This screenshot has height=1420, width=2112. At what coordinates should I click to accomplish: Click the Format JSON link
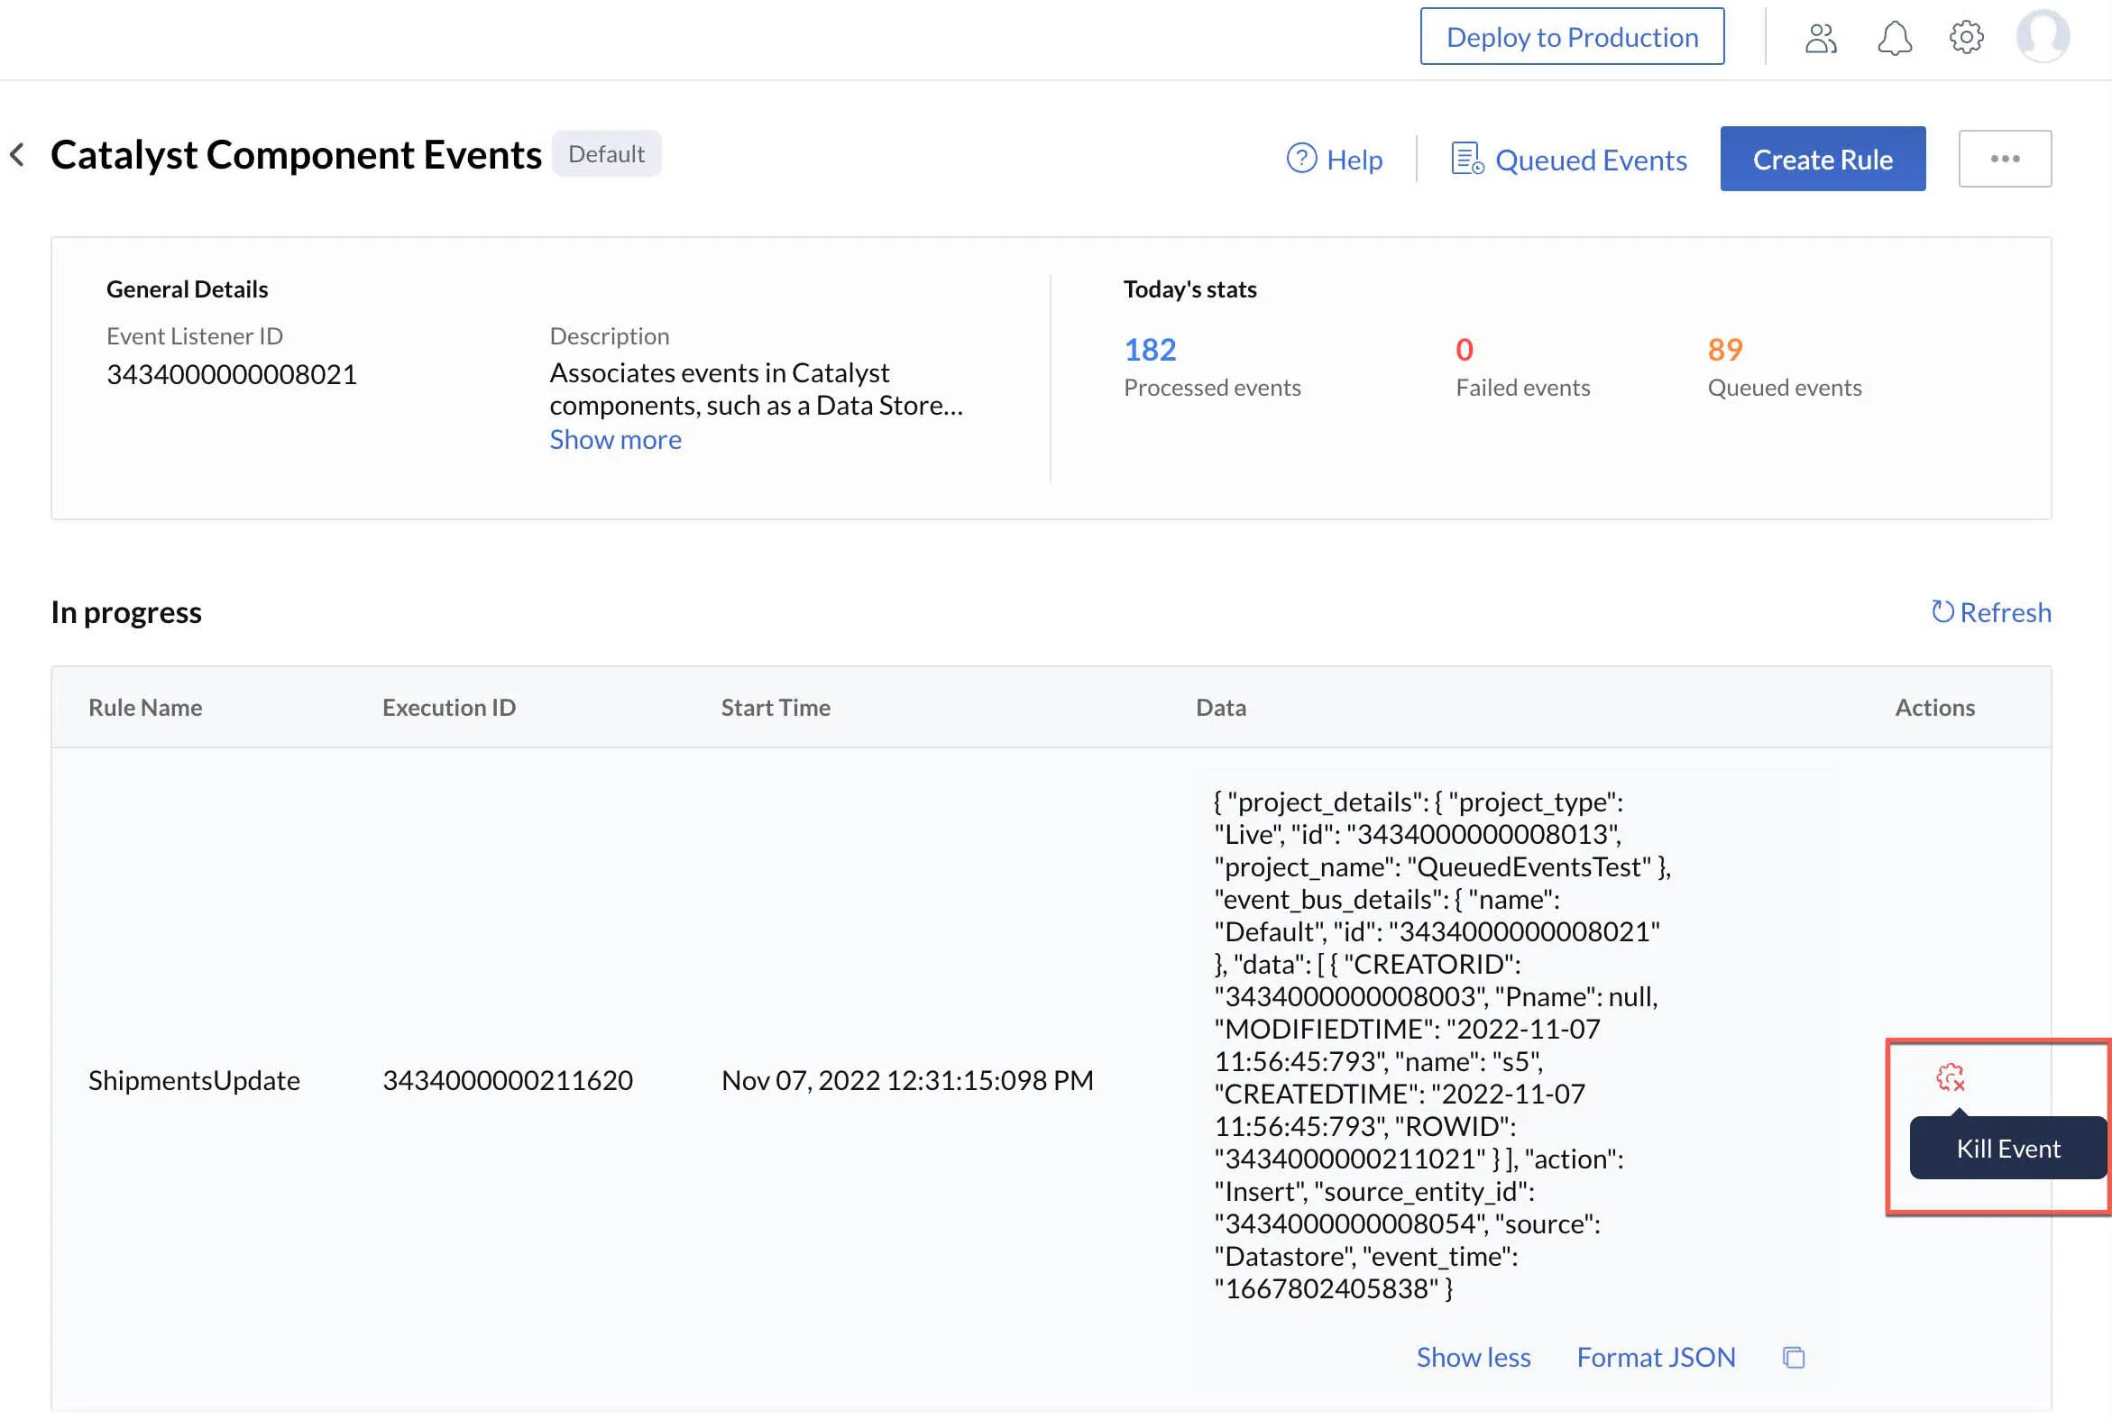(1656, 1357)
